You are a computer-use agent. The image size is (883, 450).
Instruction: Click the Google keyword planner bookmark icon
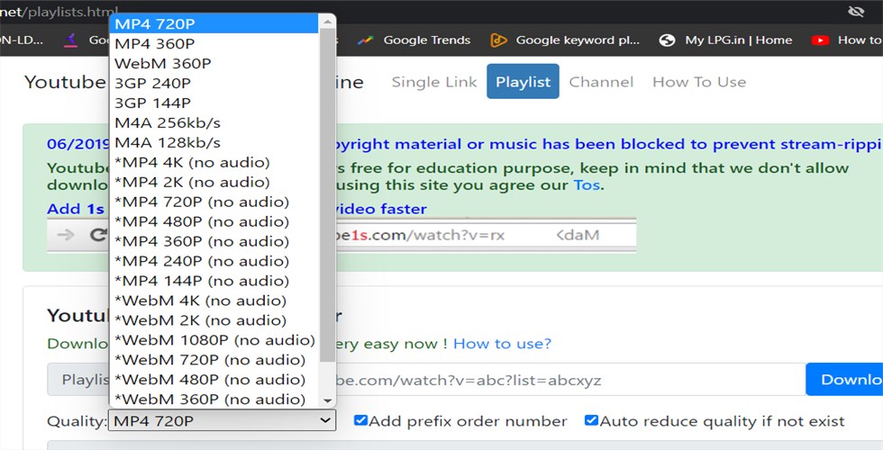tap(498, 40)
